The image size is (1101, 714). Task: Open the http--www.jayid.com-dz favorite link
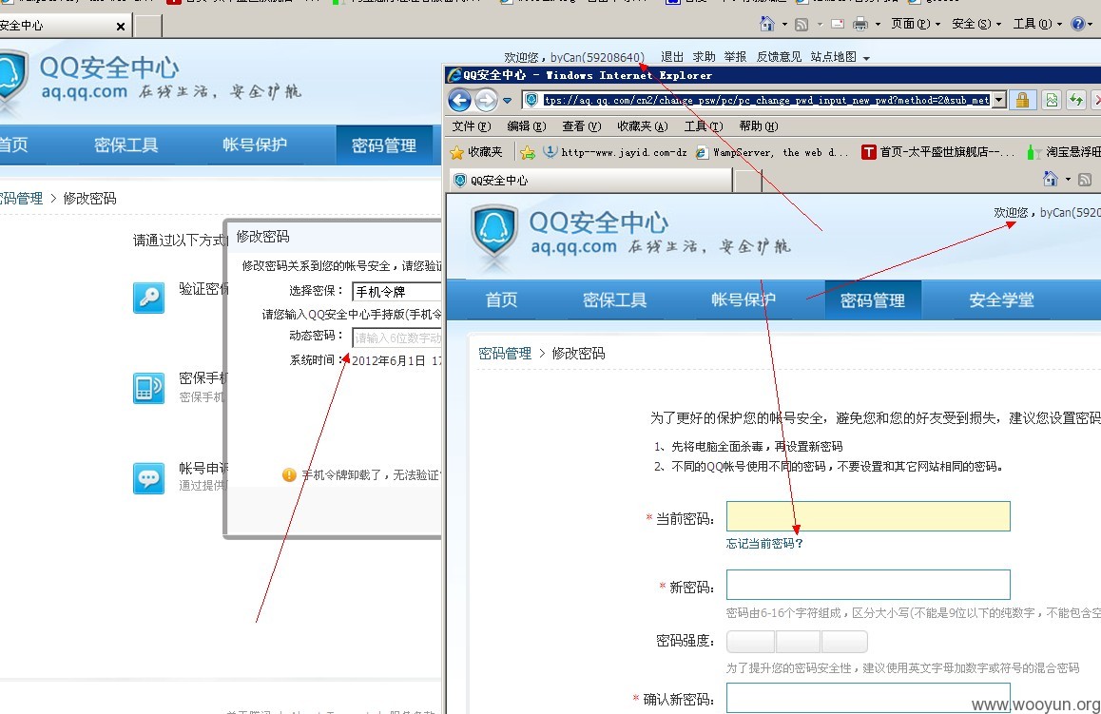(x=615, y=152)
